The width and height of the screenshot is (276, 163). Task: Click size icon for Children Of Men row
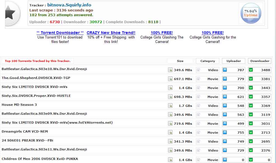click(x=170, y=160)
